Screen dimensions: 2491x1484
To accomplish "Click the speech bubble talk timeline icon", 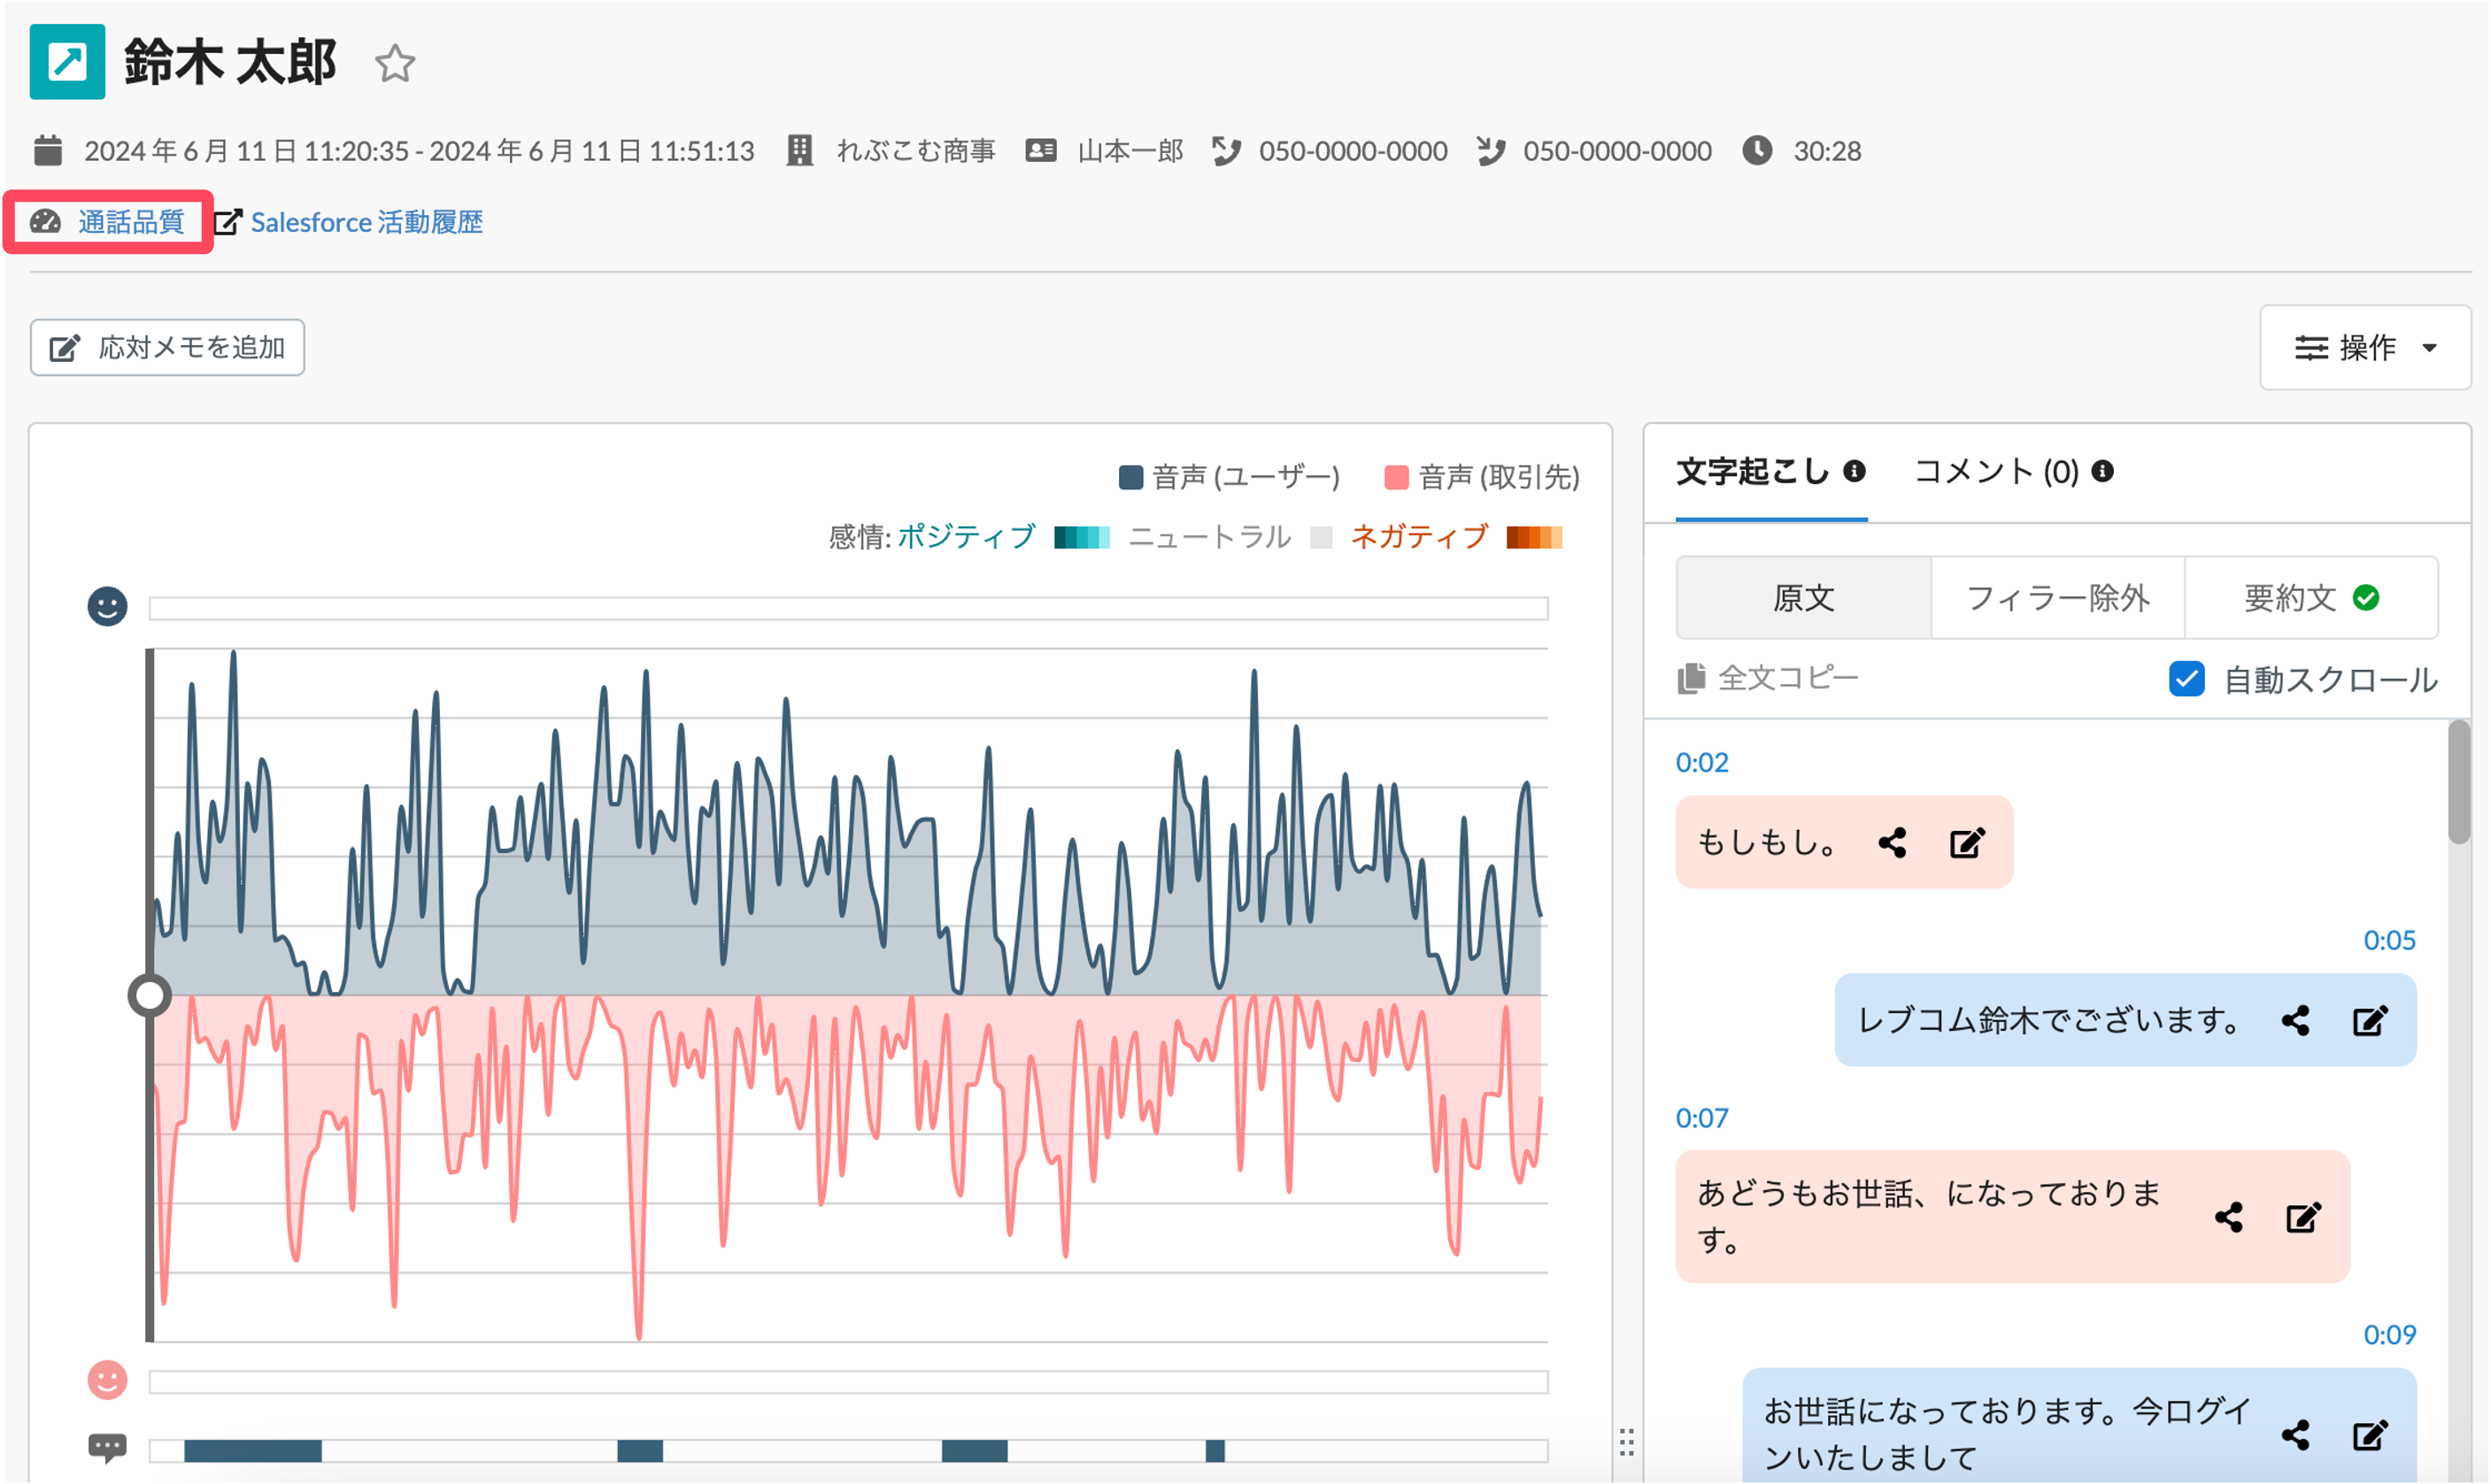I will [x=107, y=1448].
